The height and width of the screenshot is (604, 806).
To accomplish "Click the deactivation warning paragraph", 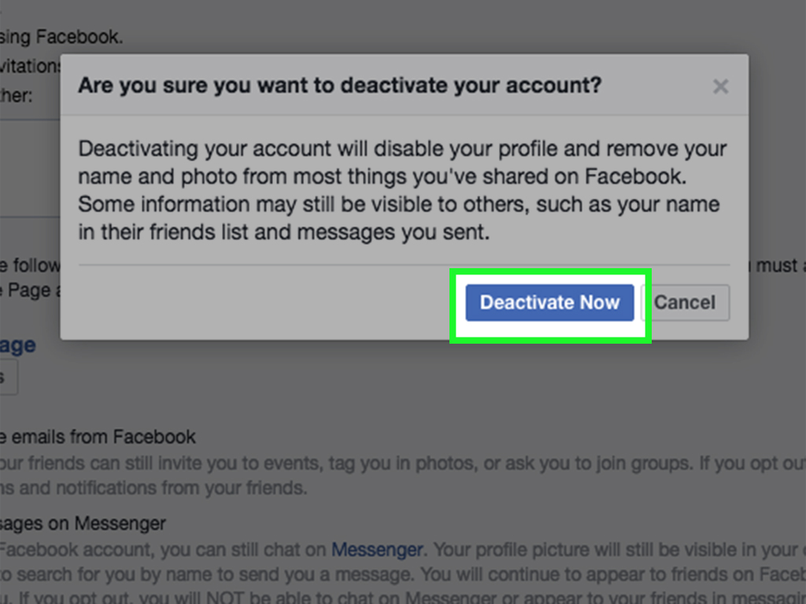I will point(401,189).
